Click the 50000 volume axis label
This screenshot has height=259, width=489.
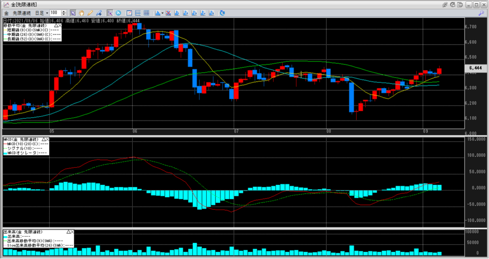[472, 242]
